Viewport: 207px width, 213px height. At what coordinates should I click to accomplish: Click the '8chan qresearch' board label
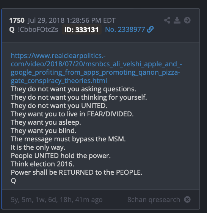pyautogui.click(x=154, y=200)
